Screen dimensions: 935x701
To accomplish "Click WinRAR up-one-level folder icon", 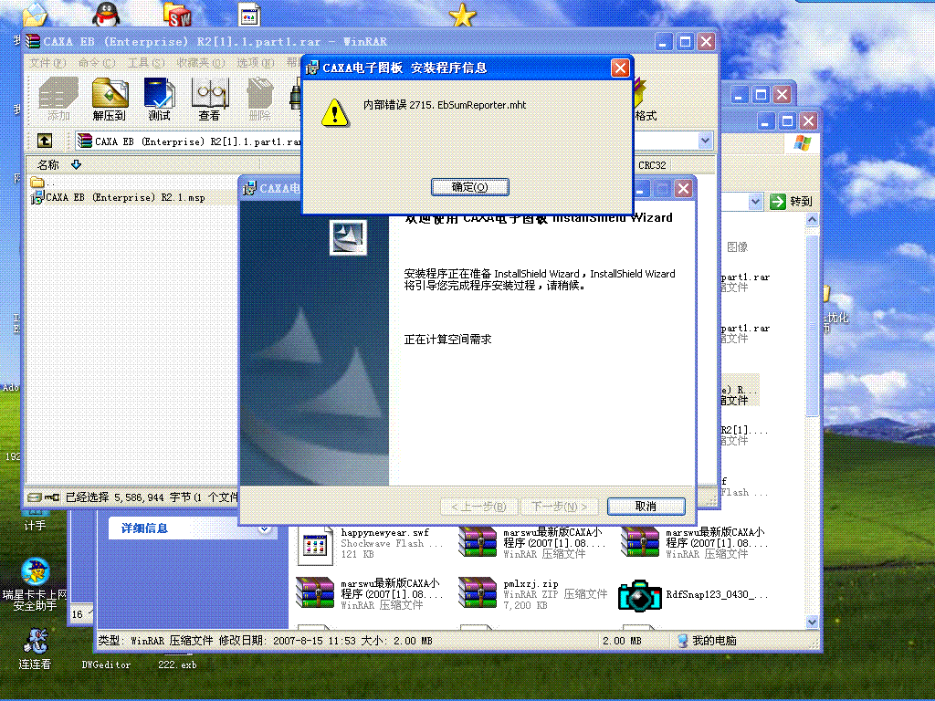I will [x=45, y=141].
